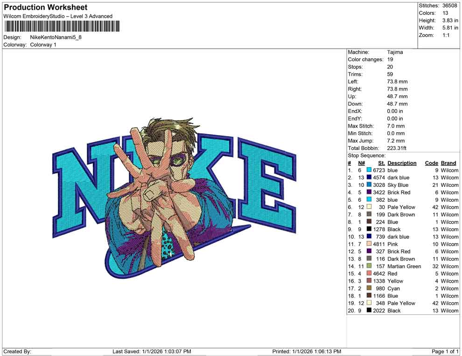Viewport: 462px width, 356px height.
Task: Select the Pale Yellow swatch in stop 6
Action: (x=369, y=207)
